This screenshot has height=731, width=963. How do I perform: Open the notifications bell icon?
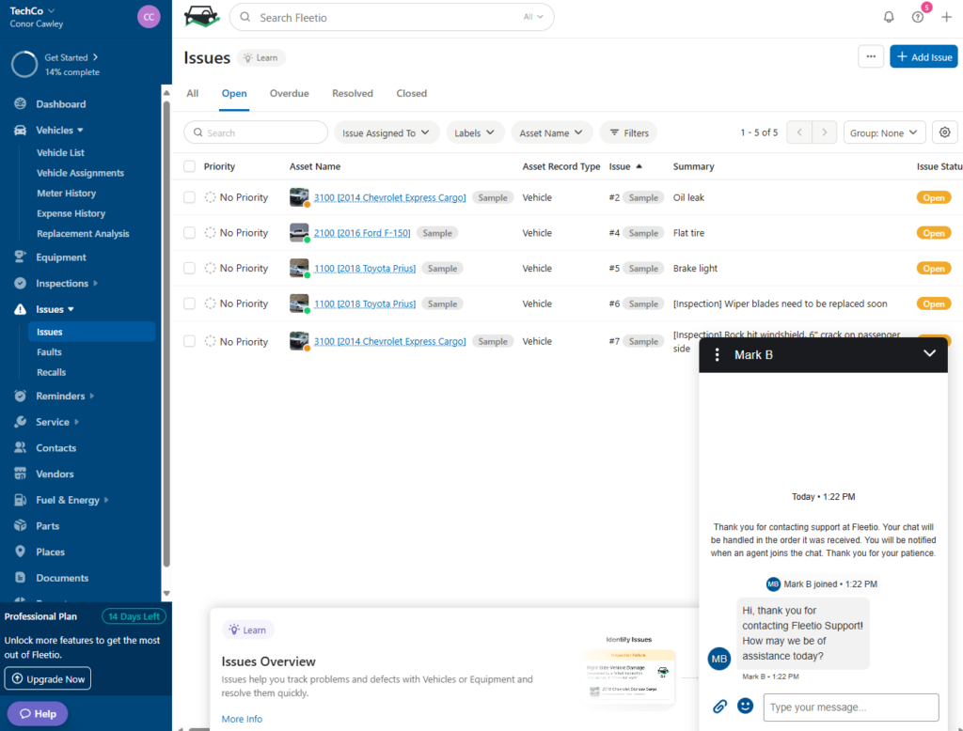[888, 16]
